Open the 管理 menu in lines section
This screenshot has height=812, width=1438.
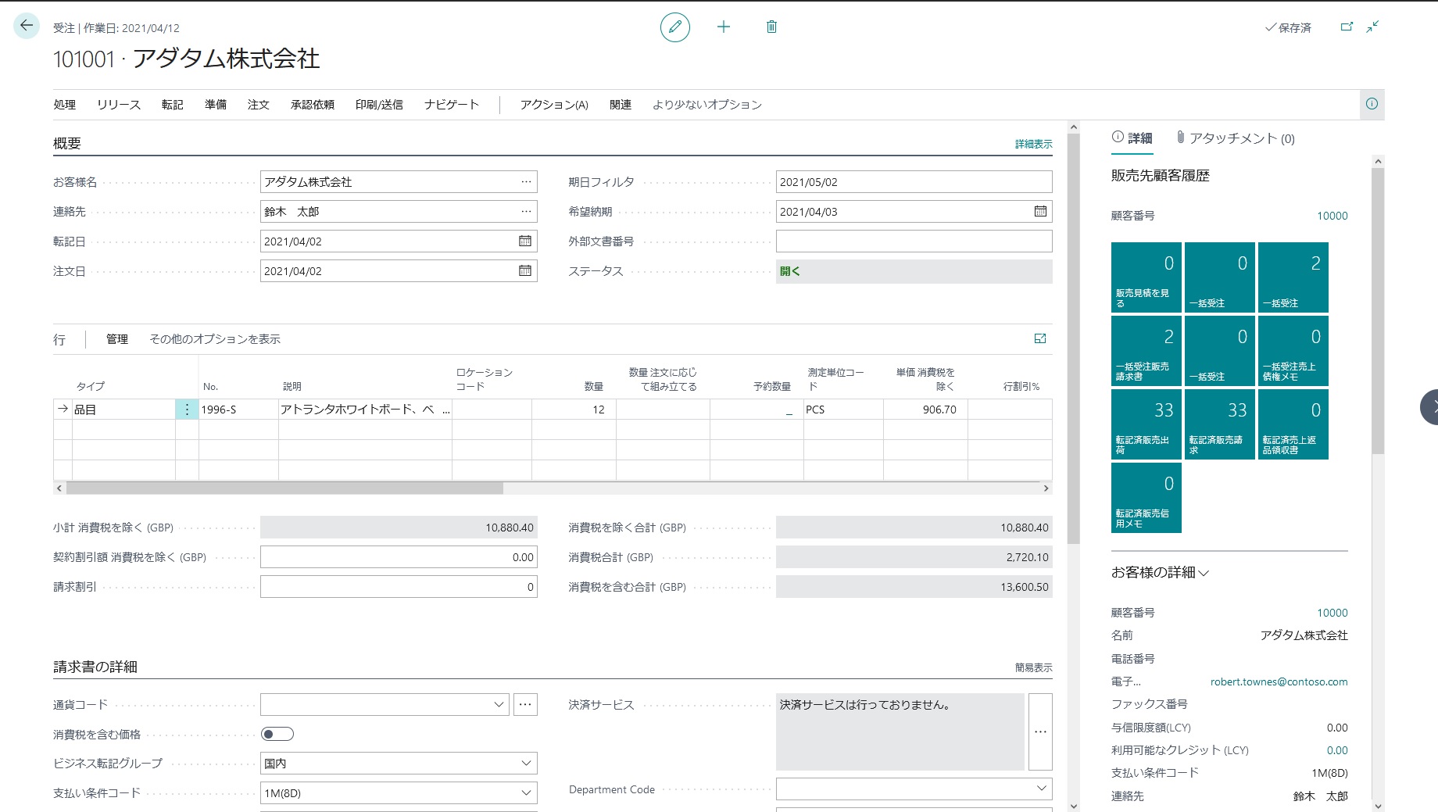click(117, 339)
